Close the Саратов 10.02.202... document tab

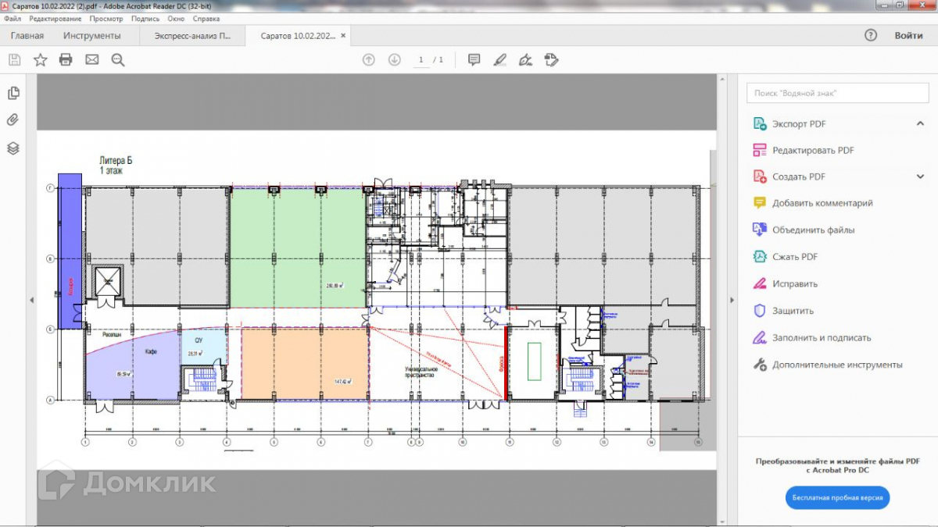(344, 36)
